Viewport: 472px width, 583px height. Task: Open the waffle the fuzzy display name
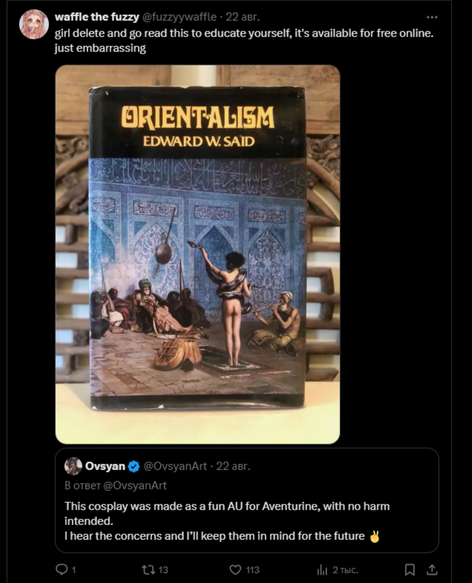click(x=96, y=17)
